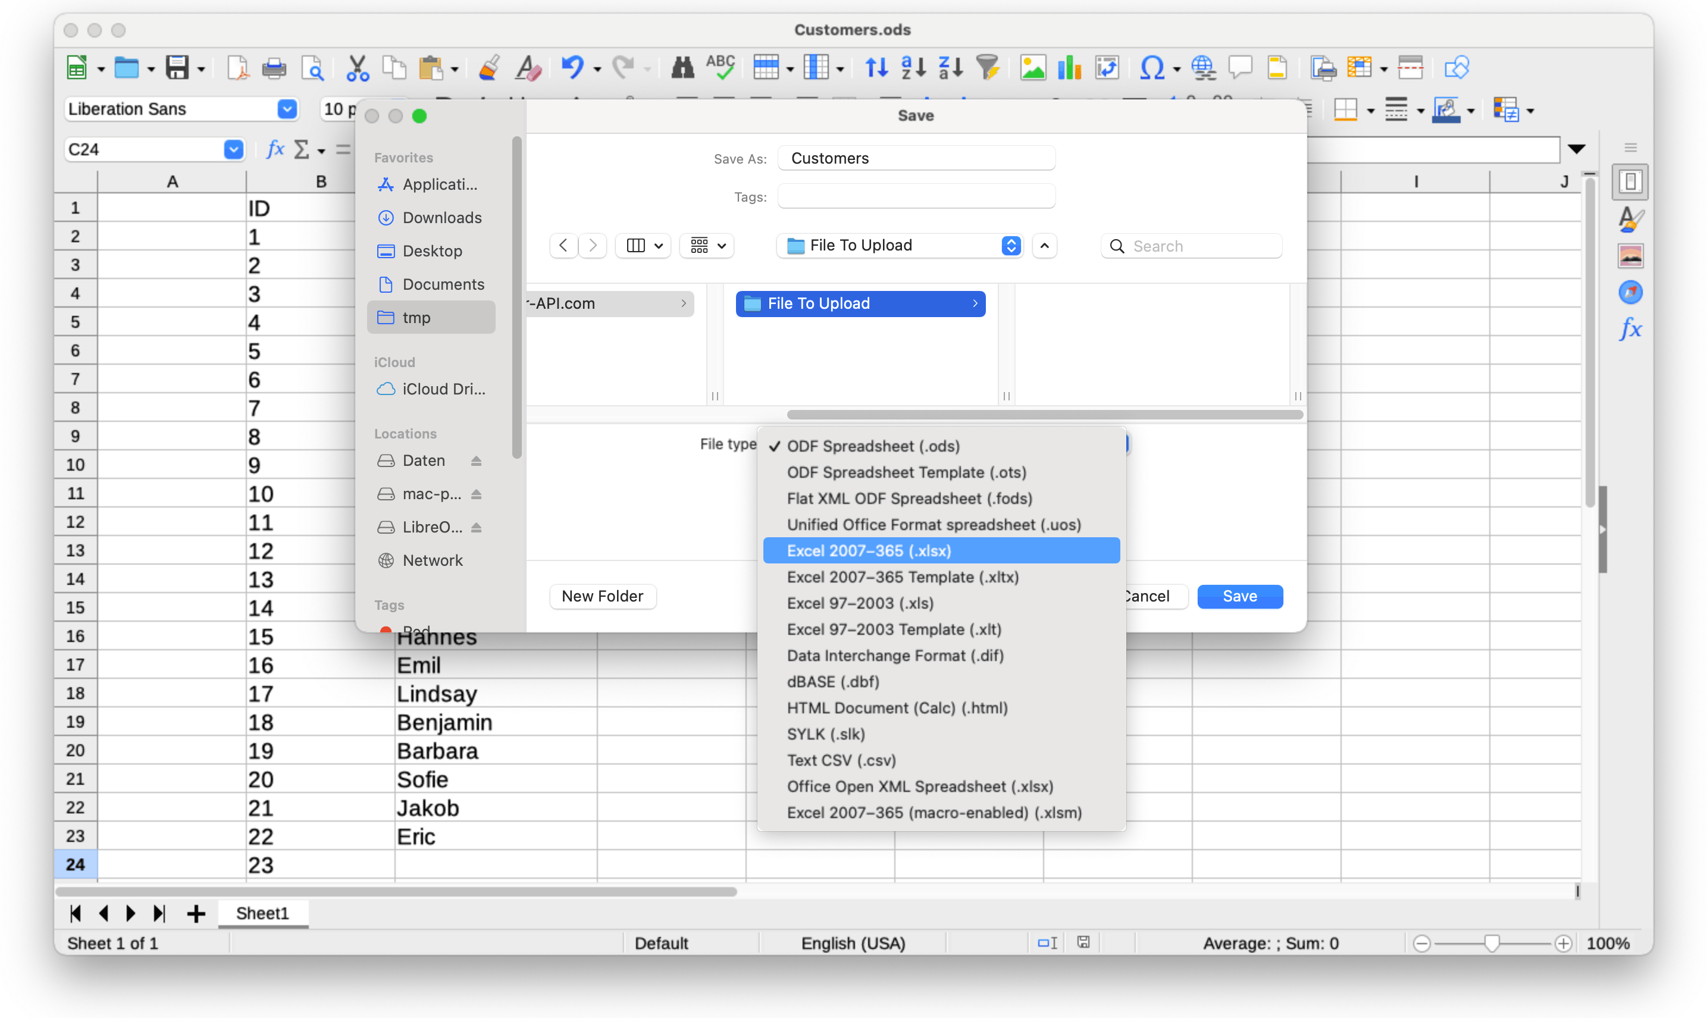
Task: Switch to the Sheet1 tab
Action: (262, 913)
